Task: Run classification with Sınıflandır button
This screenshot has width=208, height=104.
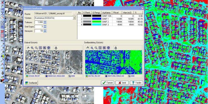Action: tap(31, 83)
